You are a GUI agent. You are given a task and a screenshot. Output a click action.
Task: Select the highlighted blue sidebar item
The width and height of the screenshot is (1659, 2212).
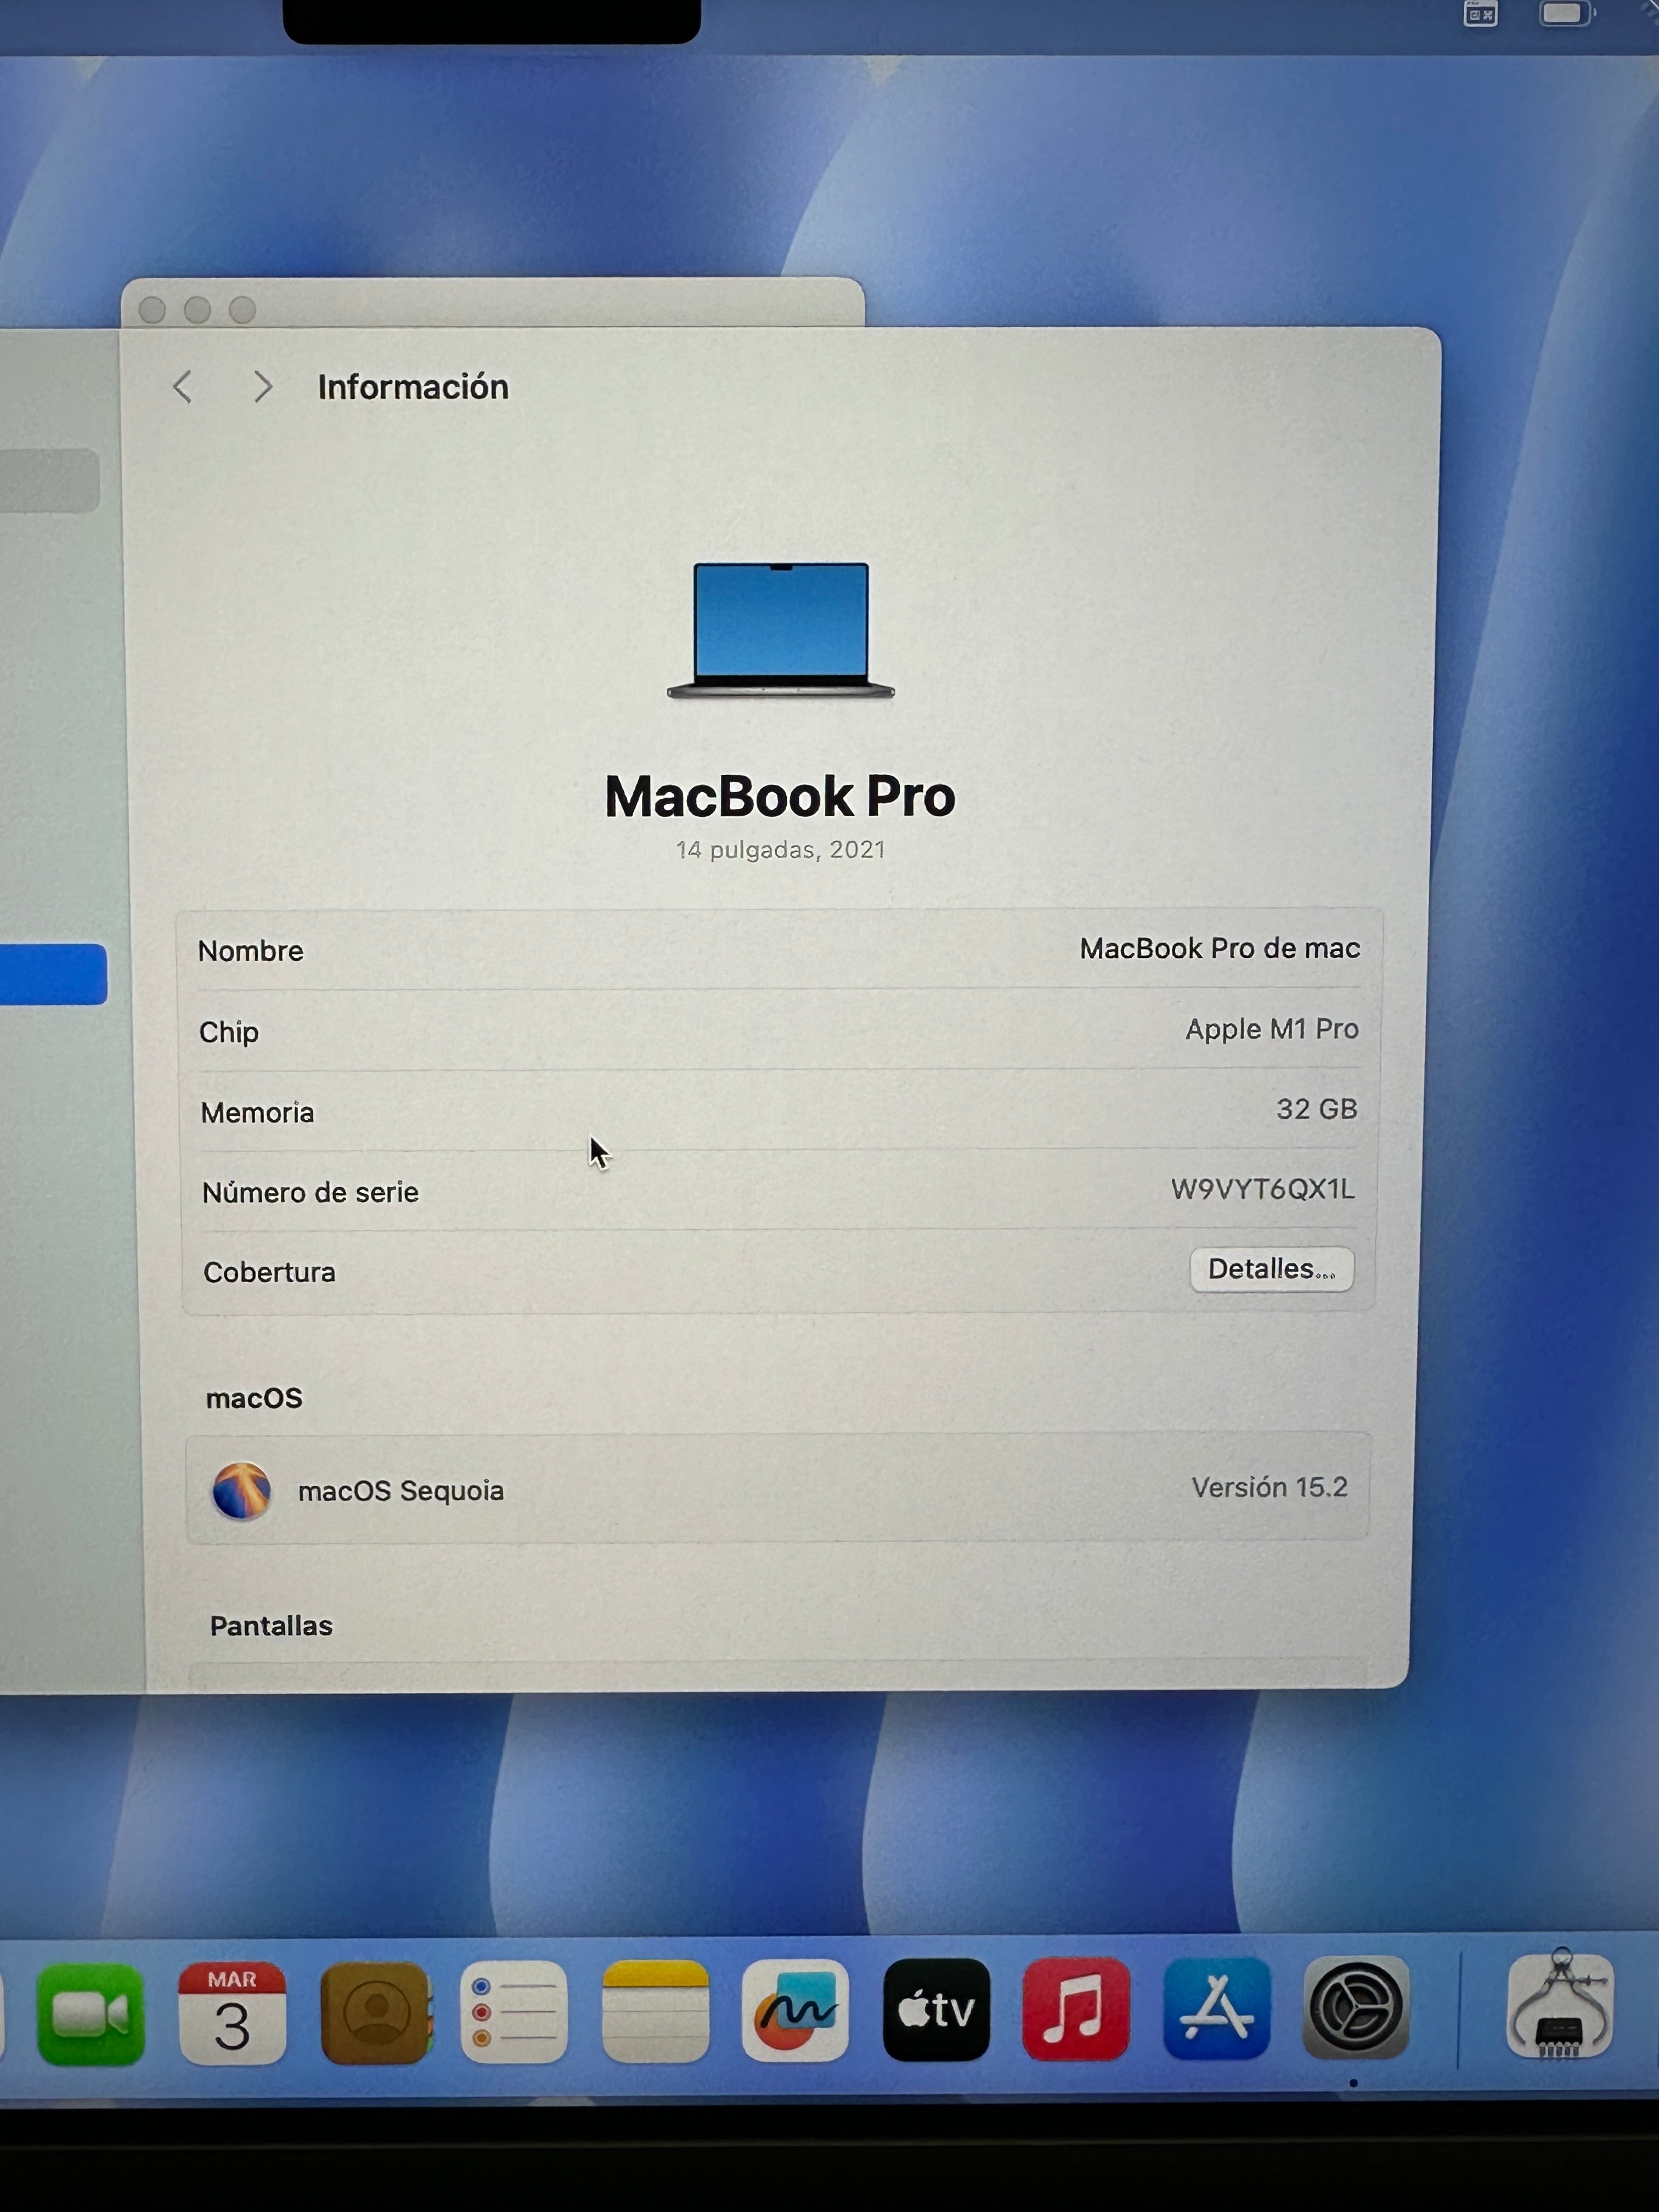pos(52,974)
